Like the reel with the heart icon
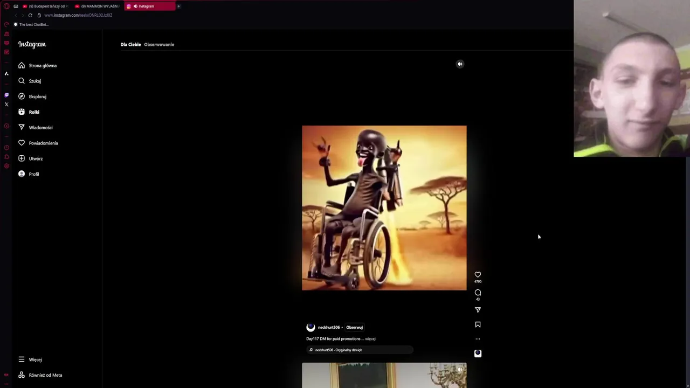 coord(478,275)
